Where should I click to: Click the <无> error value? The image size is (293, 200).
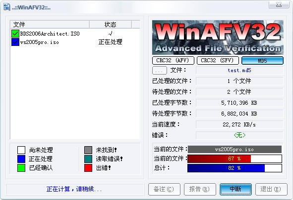tap(239, 135)
